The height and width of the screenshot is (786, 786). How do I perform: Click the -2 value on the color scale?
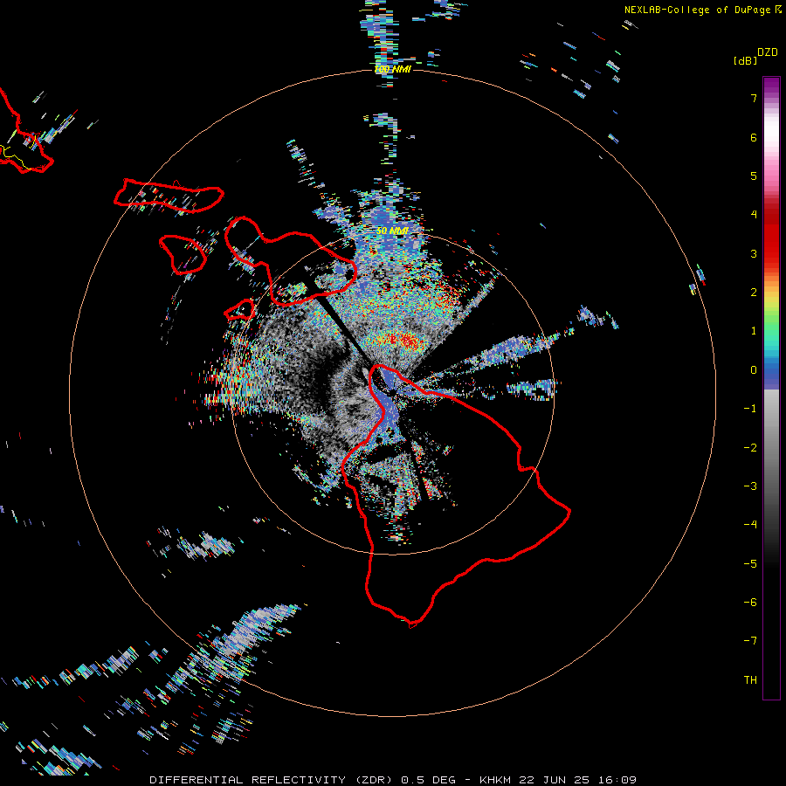(x=750, y=448)
